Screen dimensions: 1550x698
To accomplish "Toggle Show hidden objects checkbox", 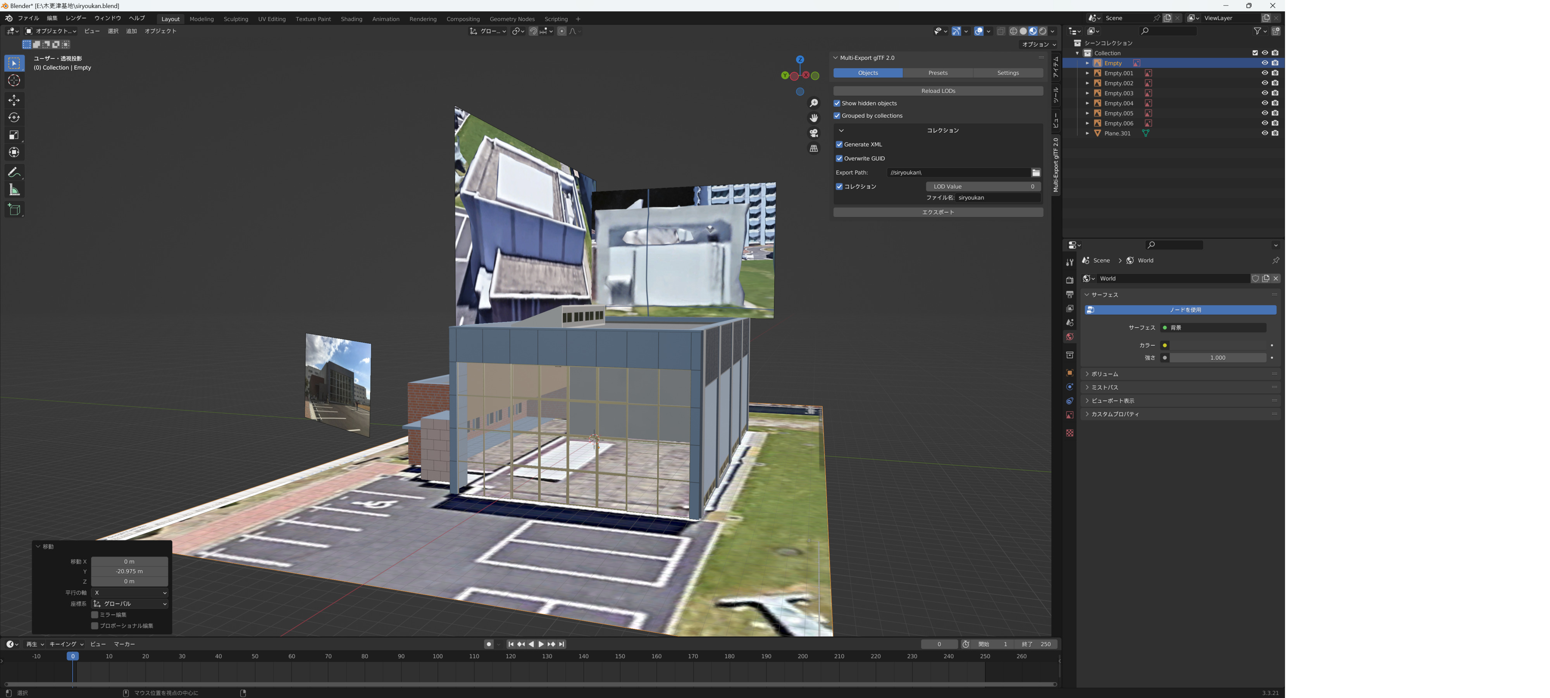I will 837,103.
